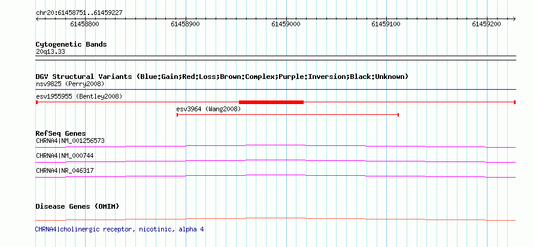Open CHRNA4|NM_001256573 transcript label
Image resolution: width=533 pixels, height=247 pixels.
[x=70, y=141]
